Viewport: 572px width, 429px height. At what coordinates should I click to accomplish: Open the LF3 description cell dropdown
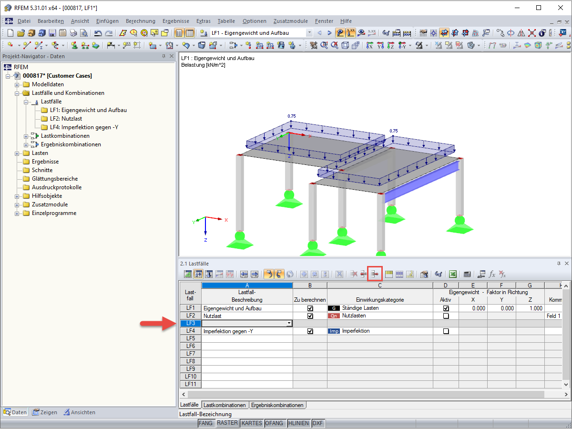coord(289,323)
